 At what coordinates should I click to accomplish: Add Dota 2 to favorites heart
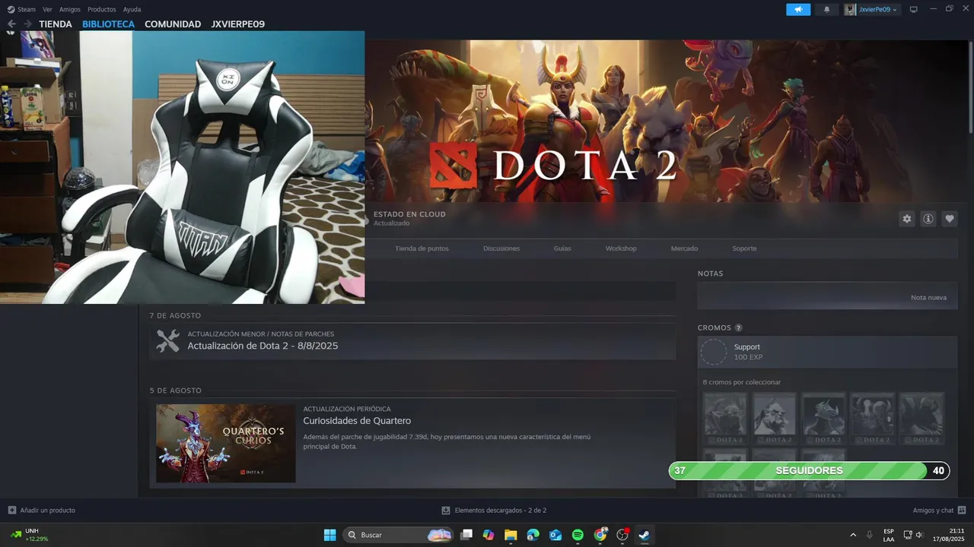pyautogui.click(x=950, y=219)
